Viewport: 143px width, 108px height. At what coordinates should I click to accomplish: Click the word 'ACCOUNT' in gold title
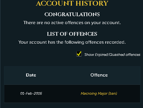coord(55,3)
